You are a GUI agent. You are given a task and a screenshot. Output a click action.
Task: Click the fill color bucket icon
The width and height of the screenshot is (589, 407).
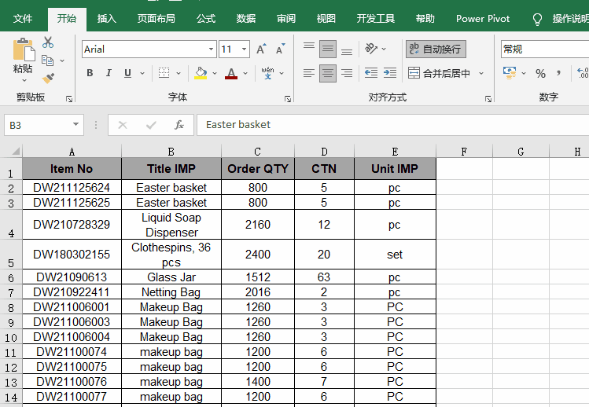point(201,73)
